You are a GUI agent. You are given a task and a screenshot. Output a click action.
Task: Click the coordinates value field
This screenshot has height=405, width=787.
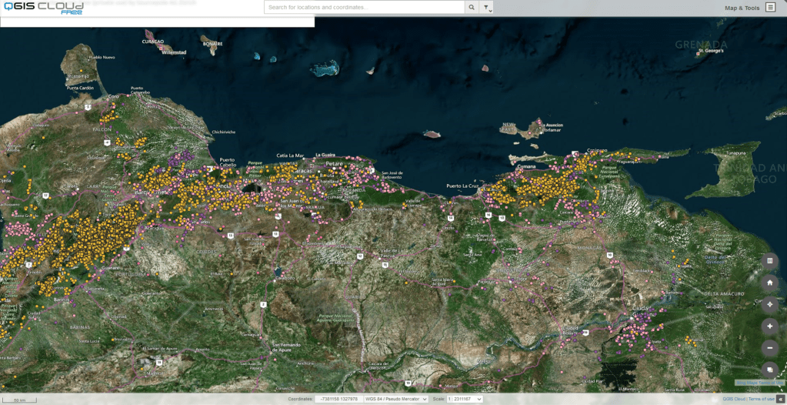point(338,399)
